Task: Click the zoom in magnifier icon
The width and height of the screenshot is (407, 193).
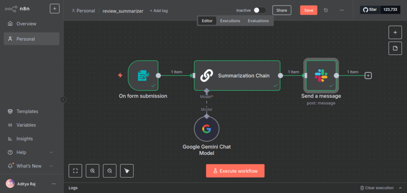Action: pyautogui.click(x=93, y=171)
